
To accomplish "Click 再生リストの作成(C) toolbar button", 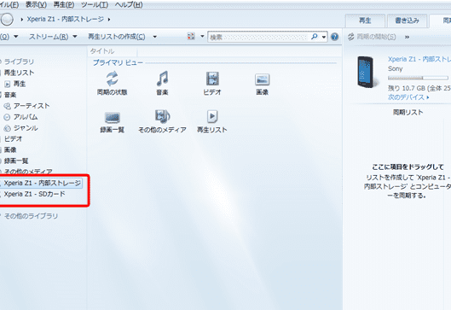I will point(117,37).
